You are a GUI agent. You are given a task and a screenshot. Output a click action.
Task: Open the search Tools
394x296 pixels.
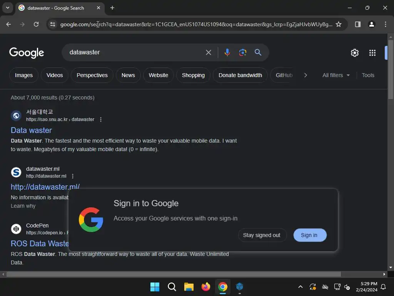[x=368, y=75]
